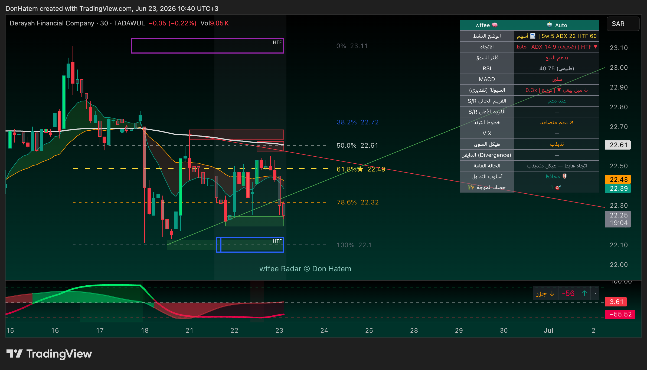Click the خطوط الترند row label

pos(487,123)
